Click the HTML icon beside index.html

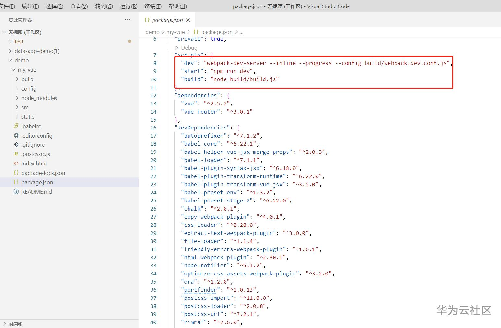(16, 164)
